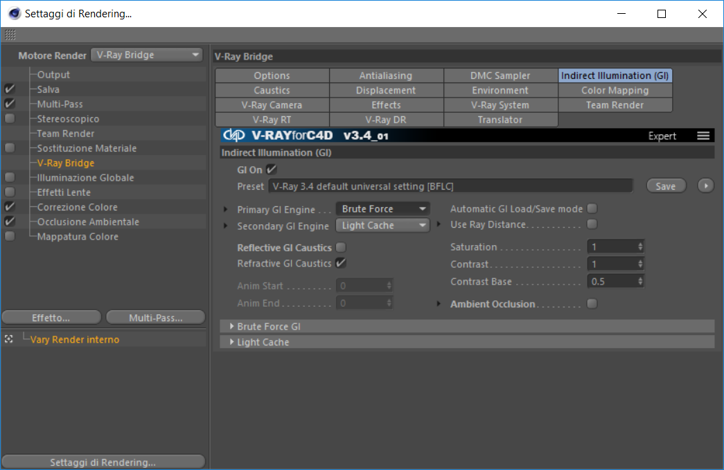The image size is (724, 470).
Task: Select Output in settings tree
Action: pos(53,74)
